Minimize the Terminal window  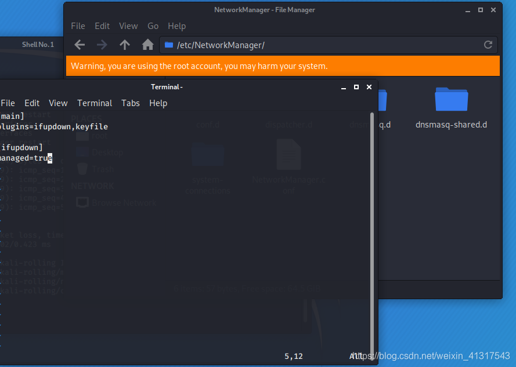[x=344, y=87]
